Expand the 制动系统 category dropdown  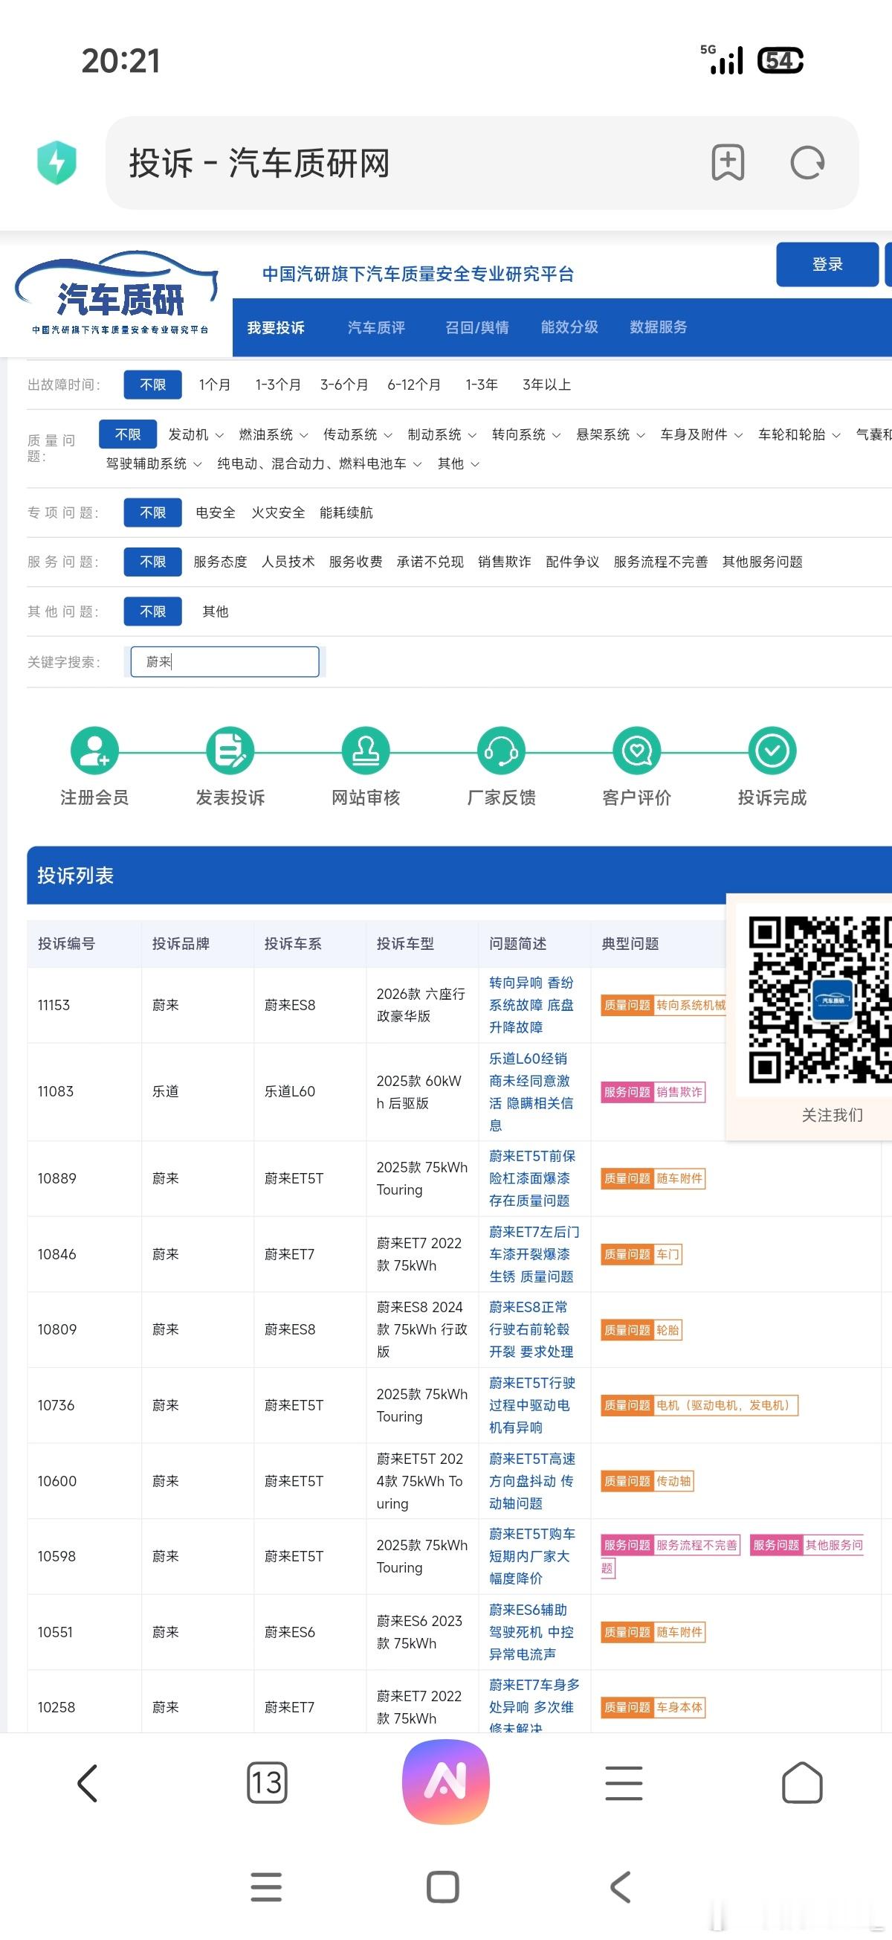442,434
